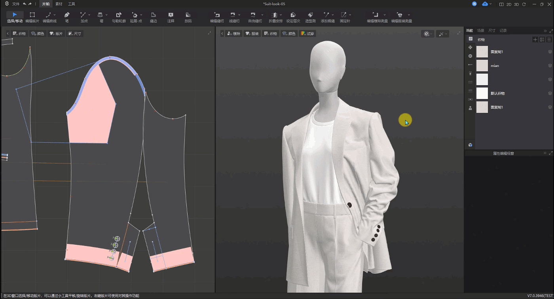
Task: Click the 编辑版片 tool icon
Action: point(32,15)
